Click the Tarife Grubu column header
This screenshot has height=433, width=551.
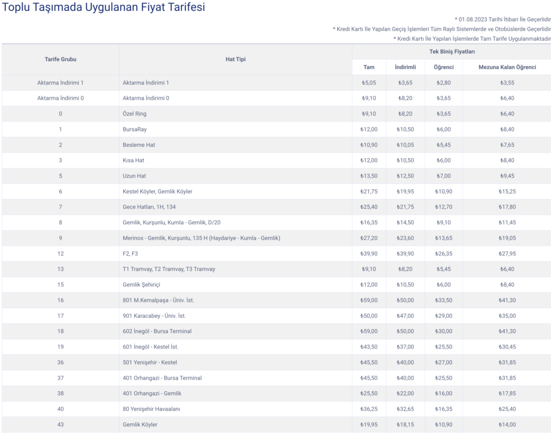click(60, 59)
